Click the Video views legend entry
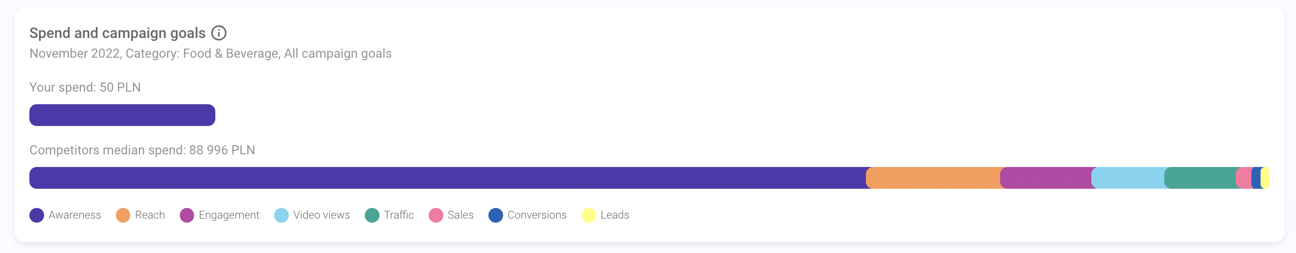 (x=312, y=215)
